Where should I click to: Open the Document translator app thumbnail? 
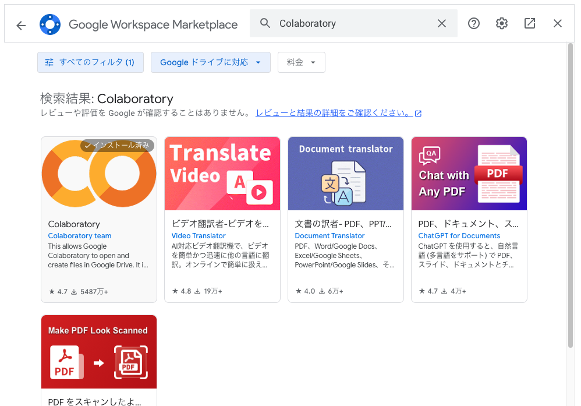tap(346, 174)
